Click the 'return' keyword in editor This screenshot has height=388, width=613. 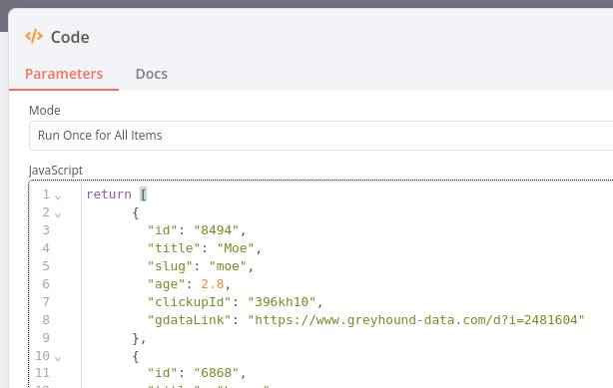coord(109,194)
